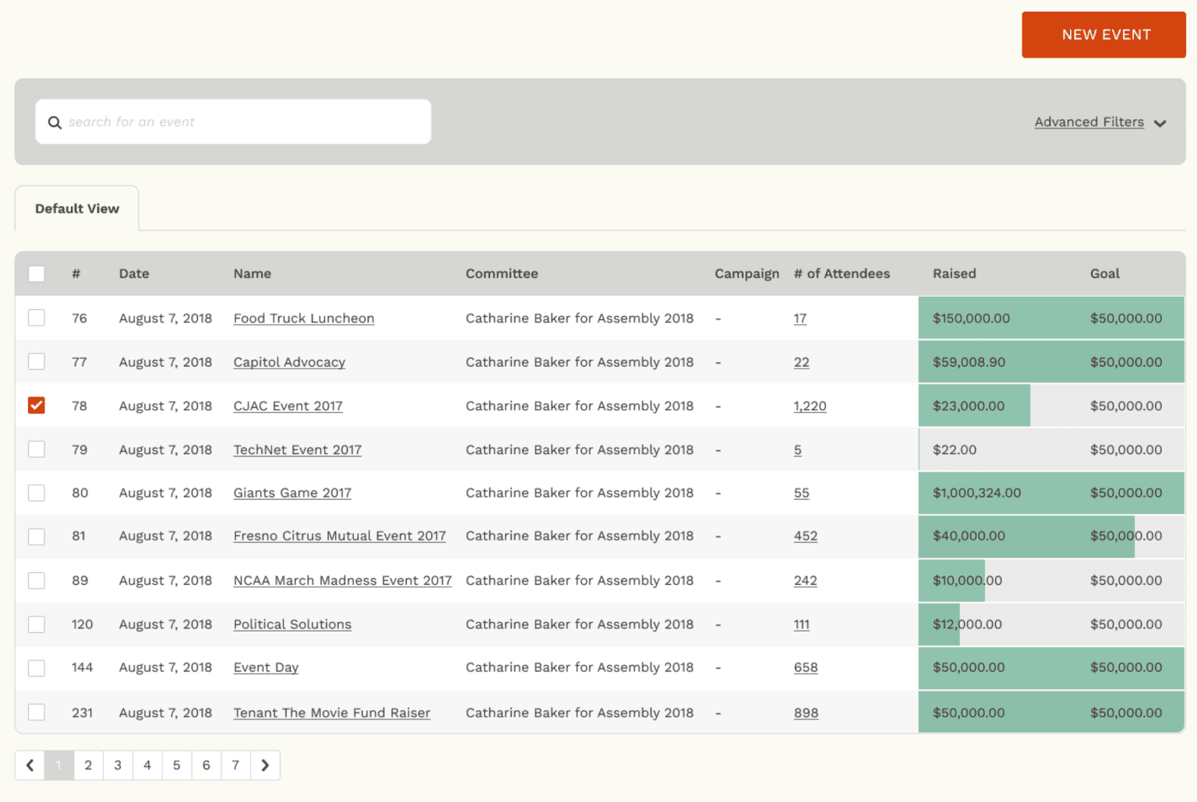The width and height of the screenshot is (1197, 802).
Task: Click the Goal column header
Action: pos(1105,273)
